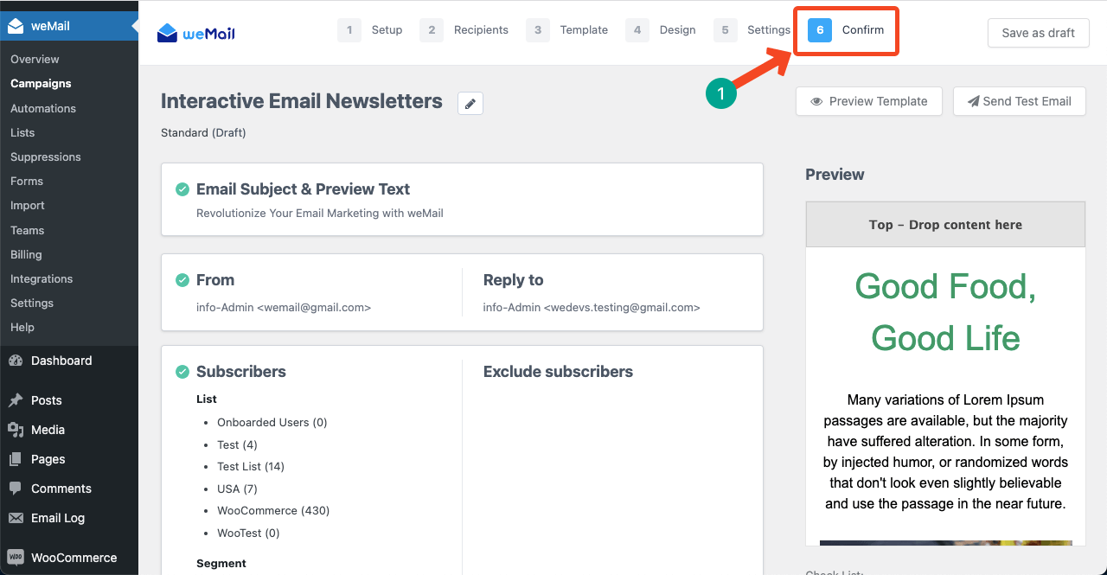This screenshot has width=1107, height=575.
Task: Click list item Test (4)
Action: 237,445
